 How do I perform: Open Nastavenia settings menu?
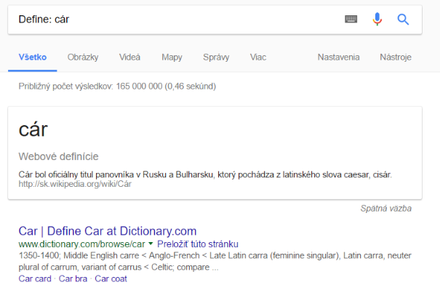tap(338, 57)
